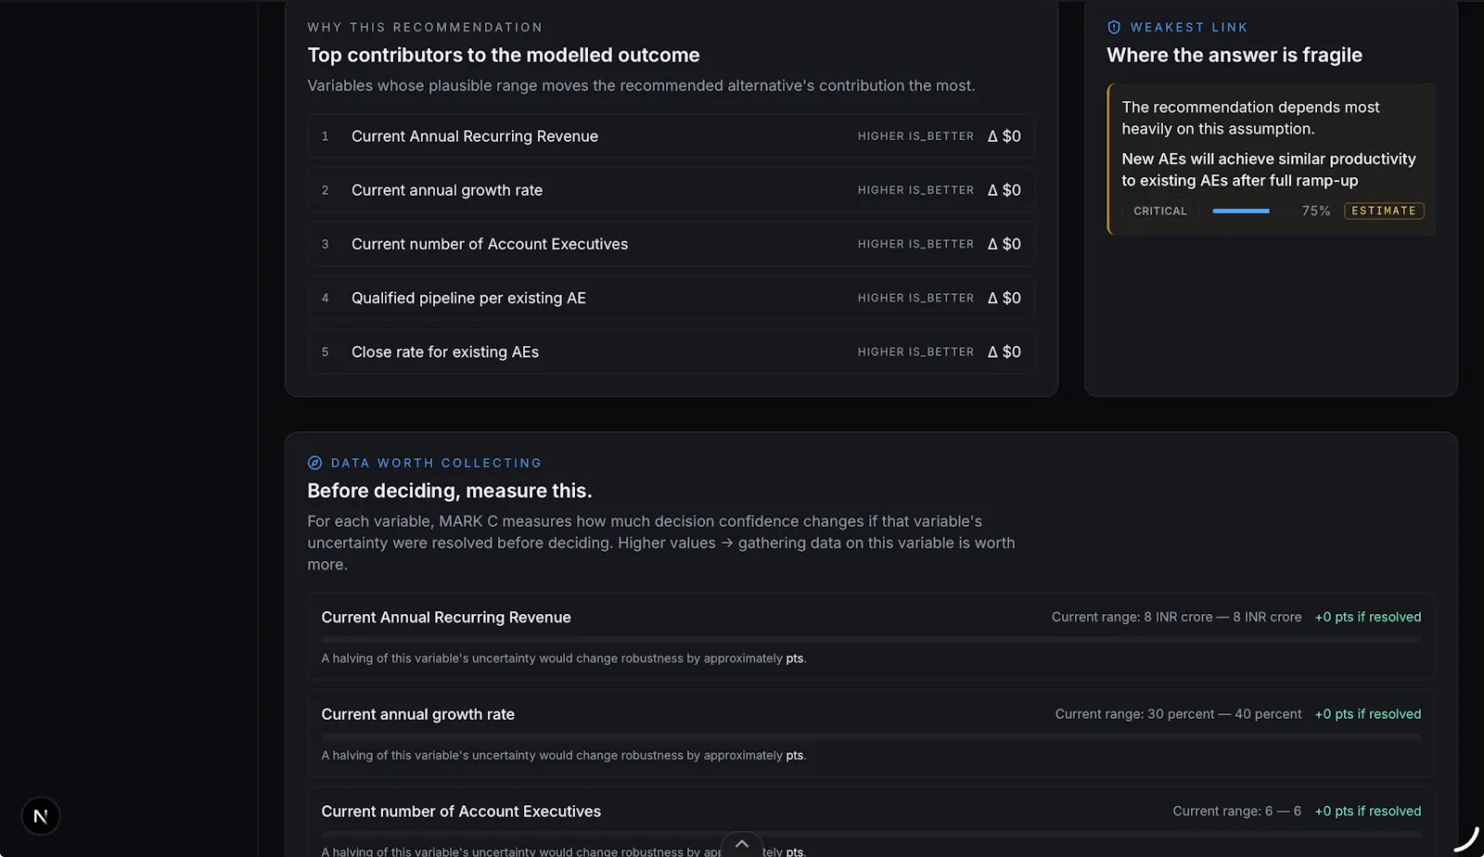The width and height of the screenshot is (1484, 857).
Task: Click the Next.js dev tools N icon
Action: [41, 816]
